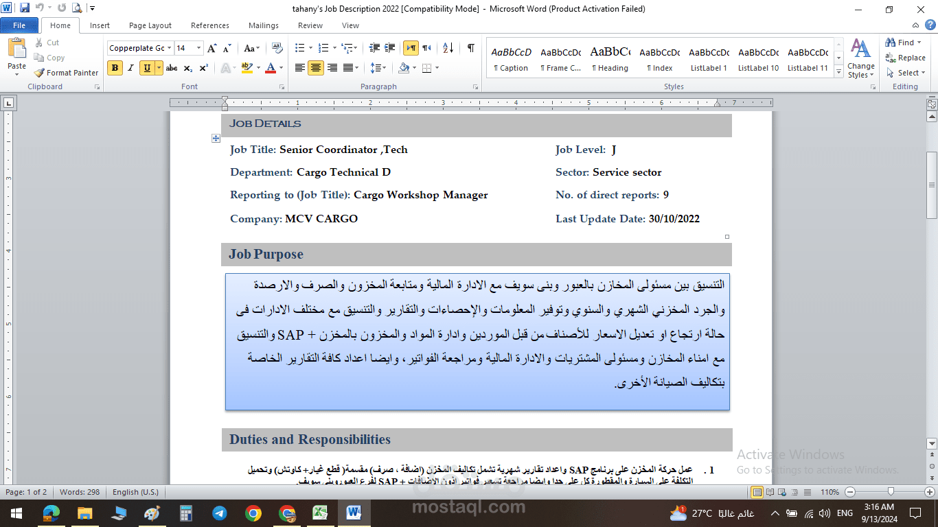Screen dimensions: 938x527
Task: Click the Words: 298 status indicator
Action: [80, 492]
